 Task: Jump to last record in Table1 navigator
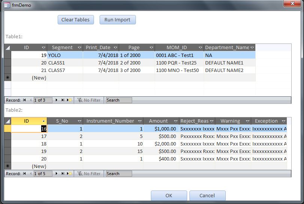coord(63,100)
